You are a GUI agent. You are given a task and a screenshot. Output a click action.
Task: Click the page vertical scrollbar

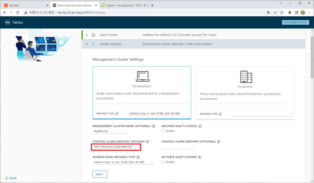(312, 58)
